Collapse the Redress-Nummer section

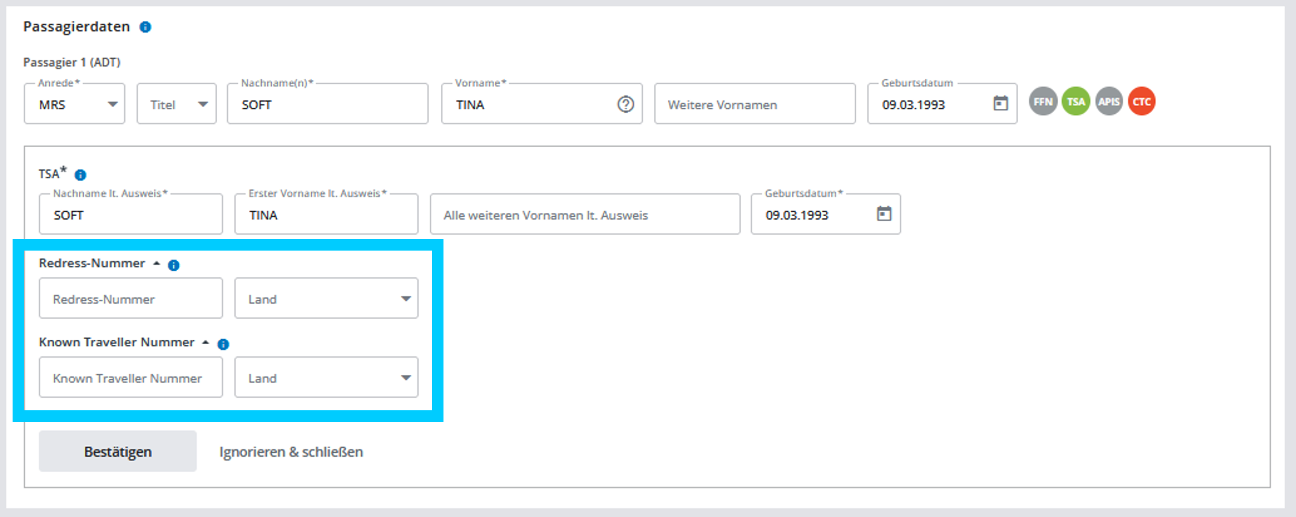tap(156, 264)
